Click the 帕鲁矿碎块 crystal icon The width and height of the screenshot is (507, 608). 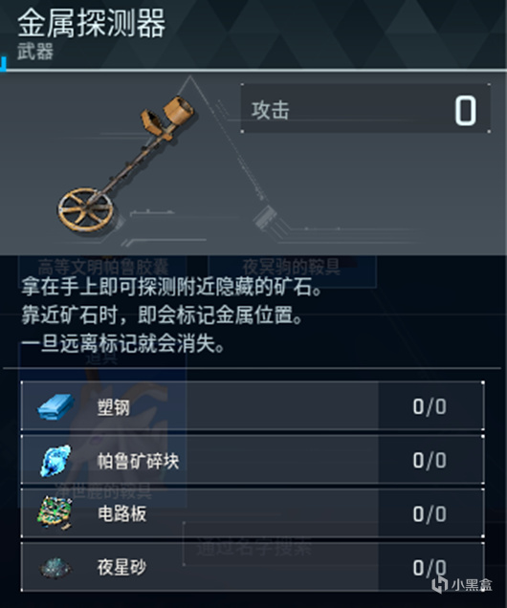pos(56,460)
